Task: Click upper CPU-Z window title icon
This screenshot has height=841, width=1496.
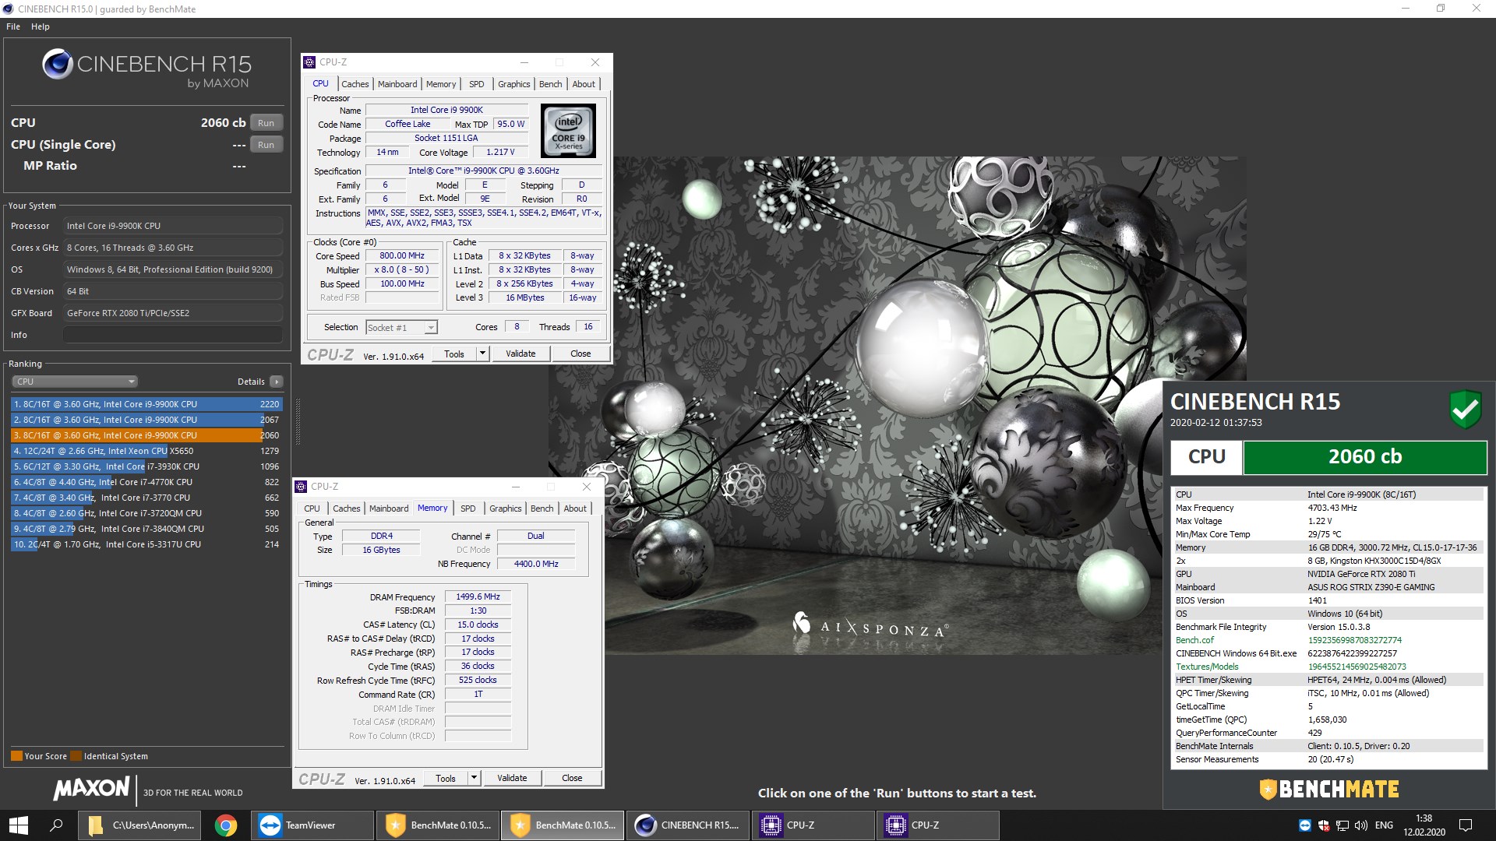Action: click(309, 62)
